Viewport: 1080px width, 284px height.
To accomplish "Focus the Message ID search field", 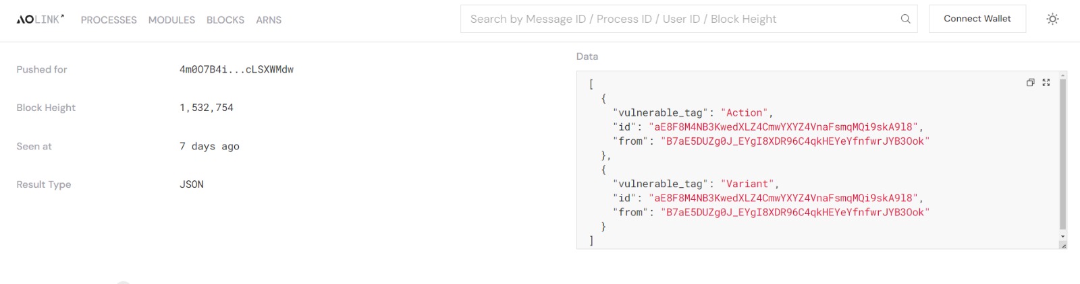I will click(x=682, y=19).
